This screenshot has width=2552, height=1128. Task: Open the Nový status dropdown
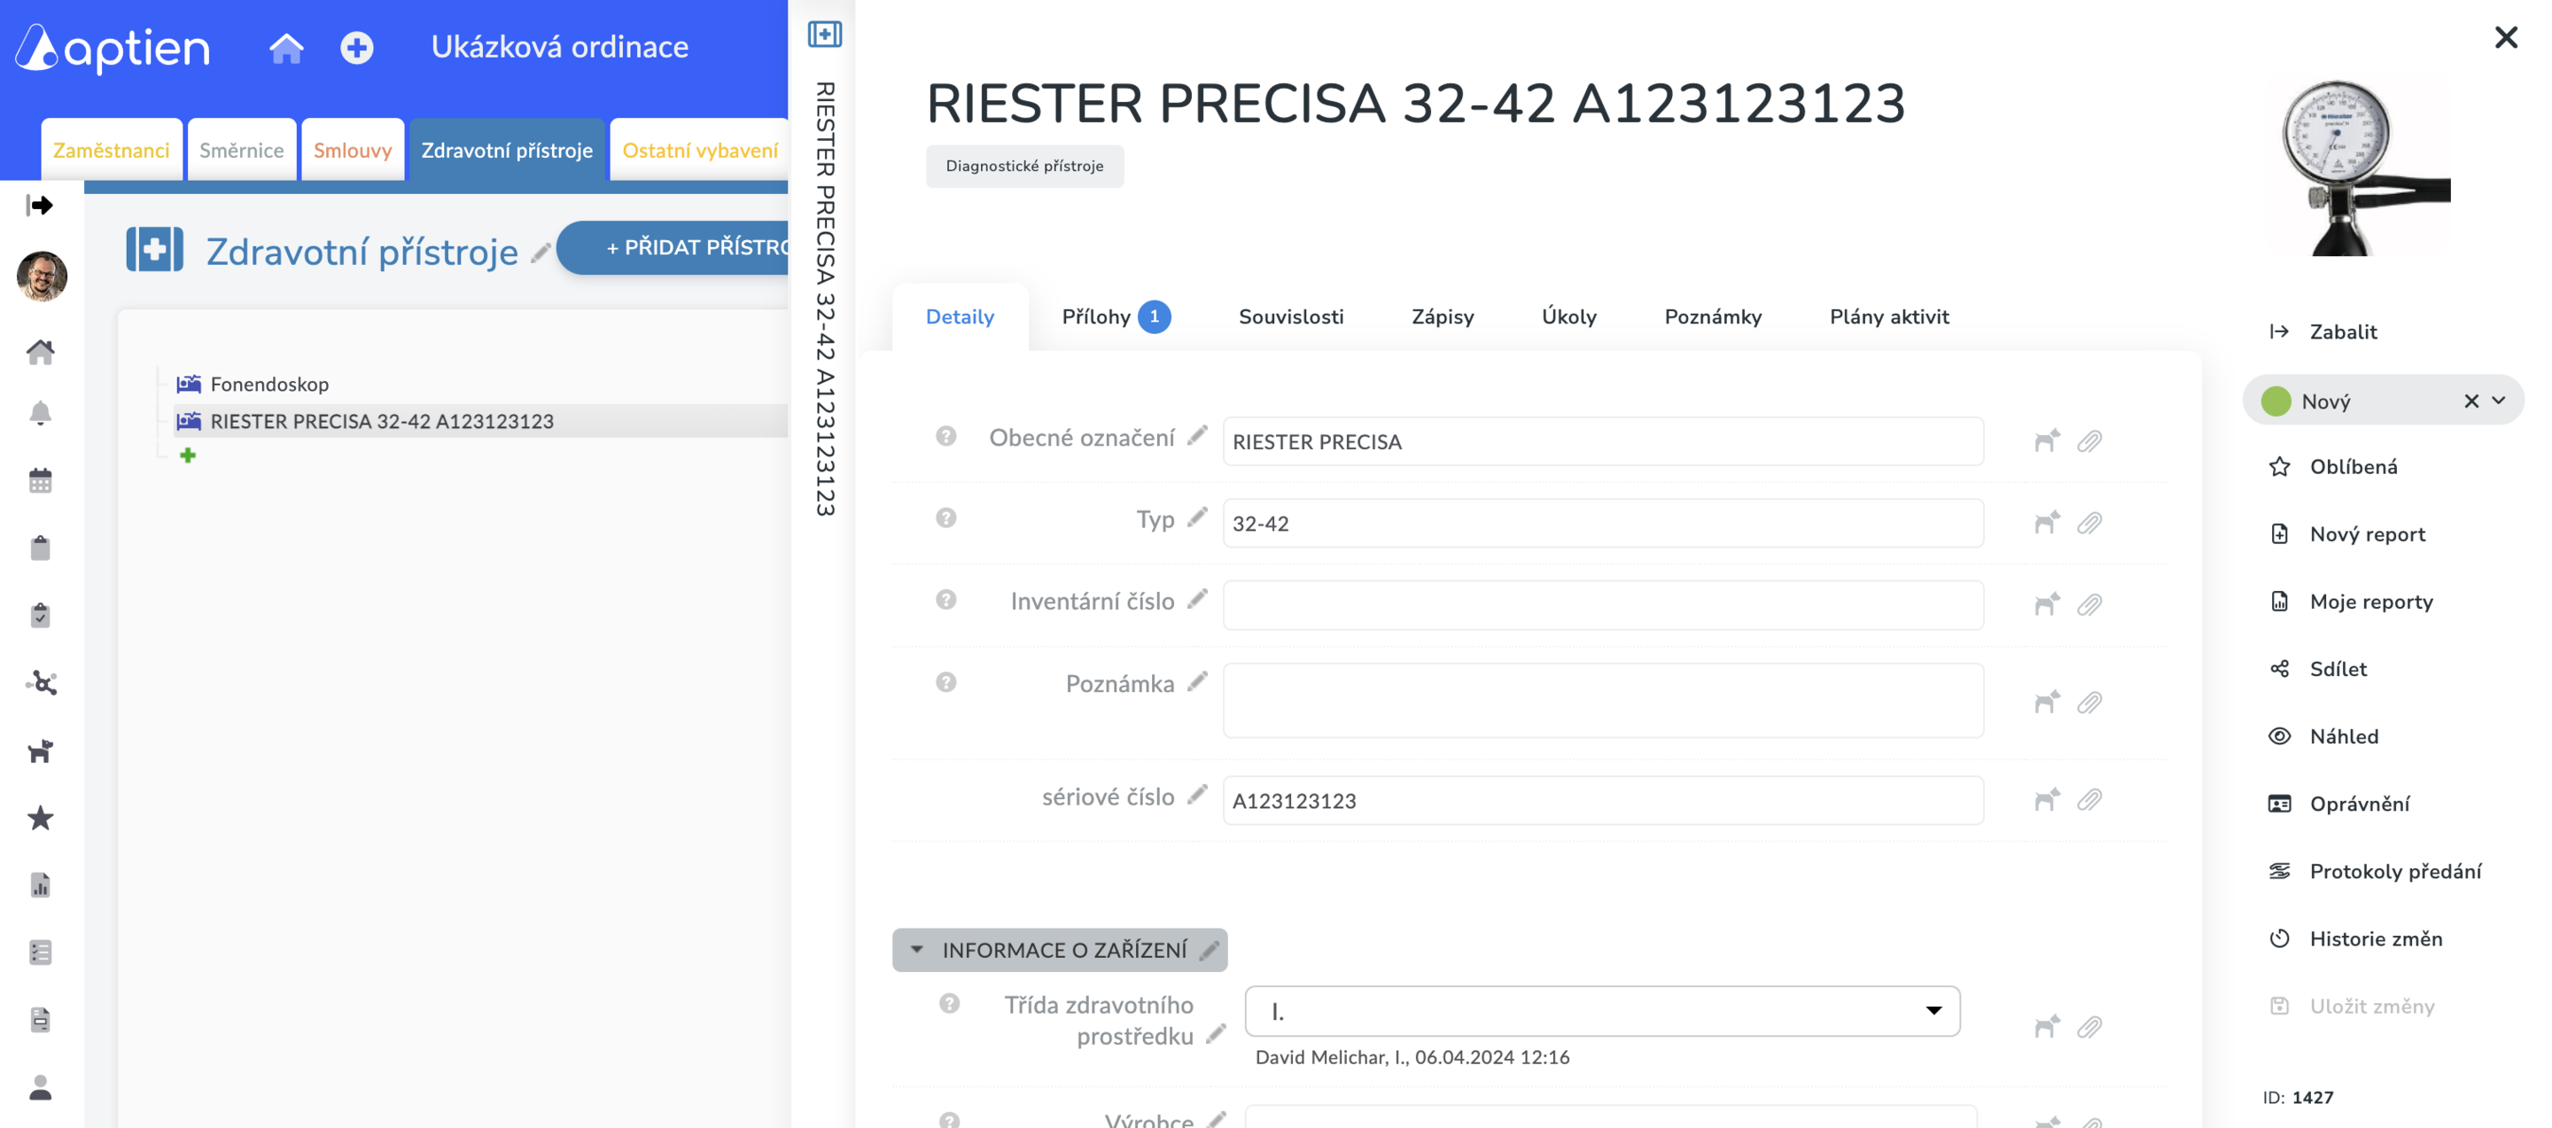(x=2499, y=401)
